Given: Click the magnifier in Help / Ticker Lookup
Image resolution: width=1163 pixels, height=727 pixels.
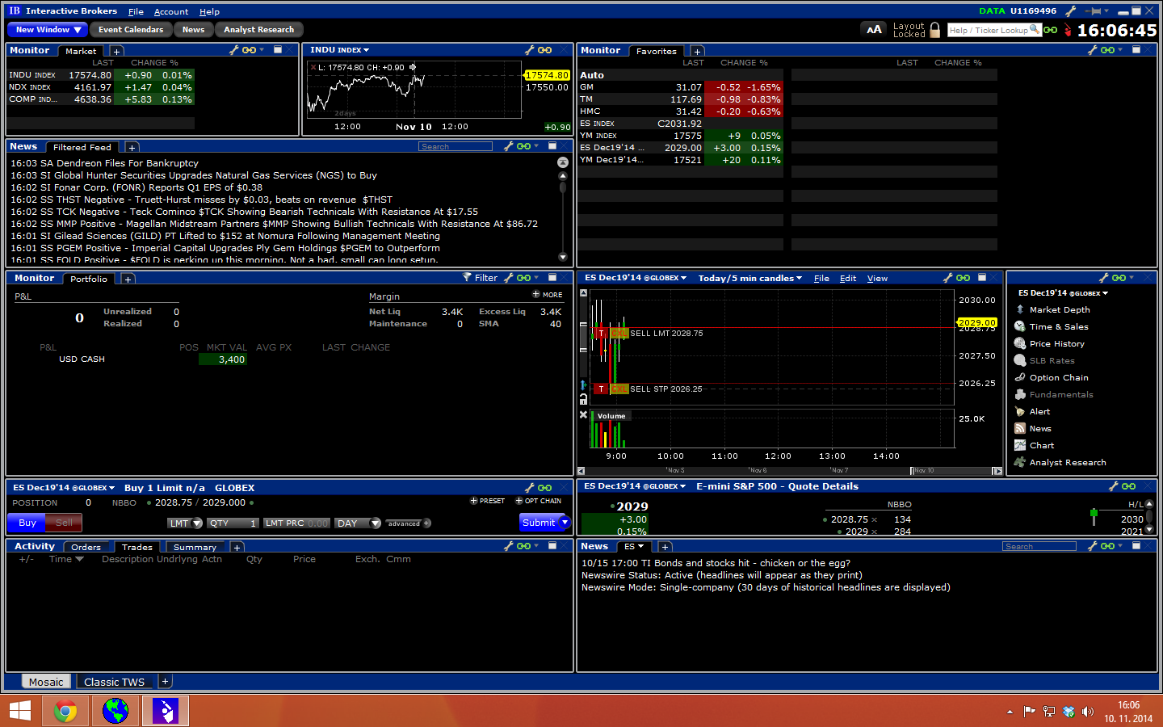Looking at the screenshot, I should tap(1035, 30).
